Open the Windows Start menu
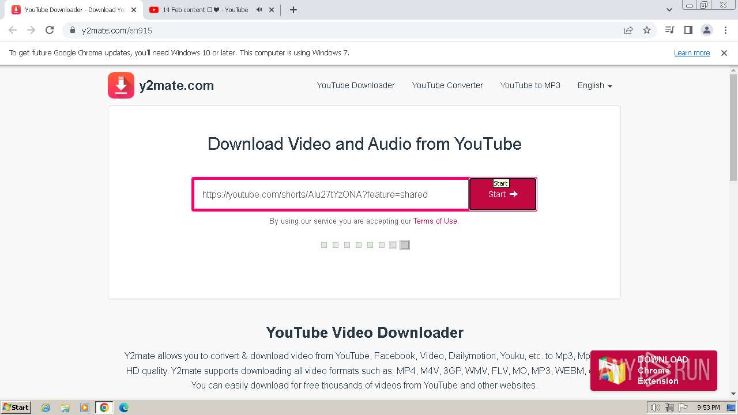Screen dimensions: 738x415 pos(16,407)
